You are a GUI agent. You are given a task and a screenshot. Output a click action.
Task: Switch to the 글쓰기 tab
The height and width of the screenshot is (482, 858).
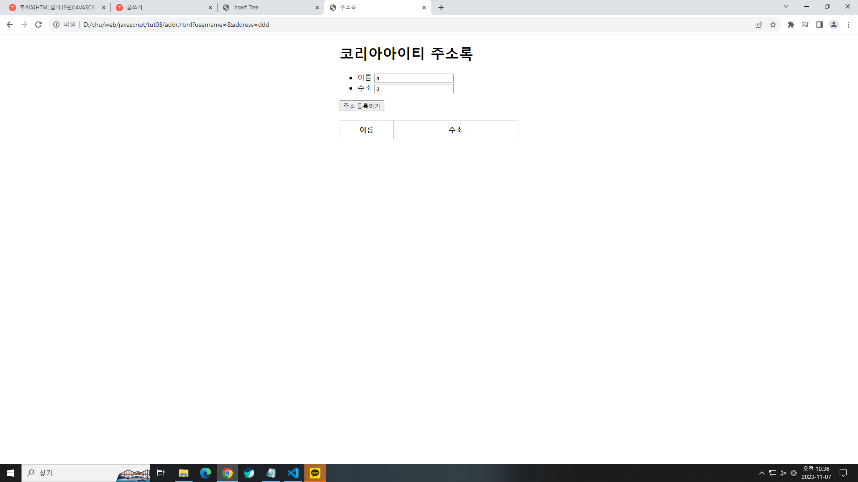tap(161, 8)
